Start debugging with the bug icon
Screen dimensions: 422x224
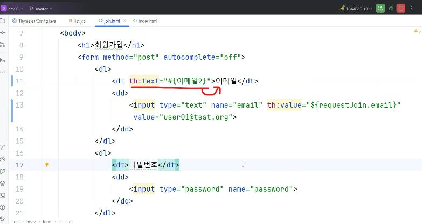pos(391,8)
